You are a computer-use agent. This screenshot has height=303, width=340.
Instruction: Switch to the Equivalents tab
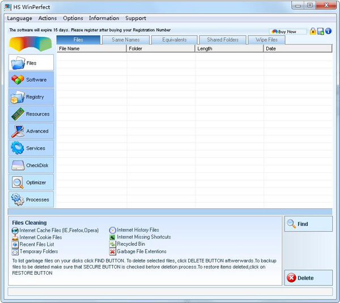pyautogui.click(x=175, y=40)
